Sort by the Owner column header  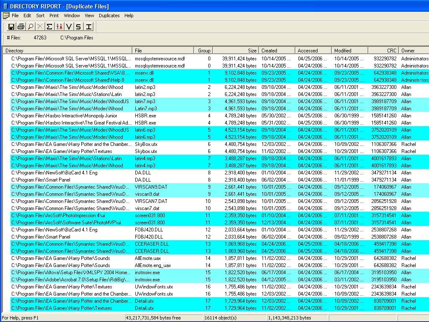pos(413,51)
